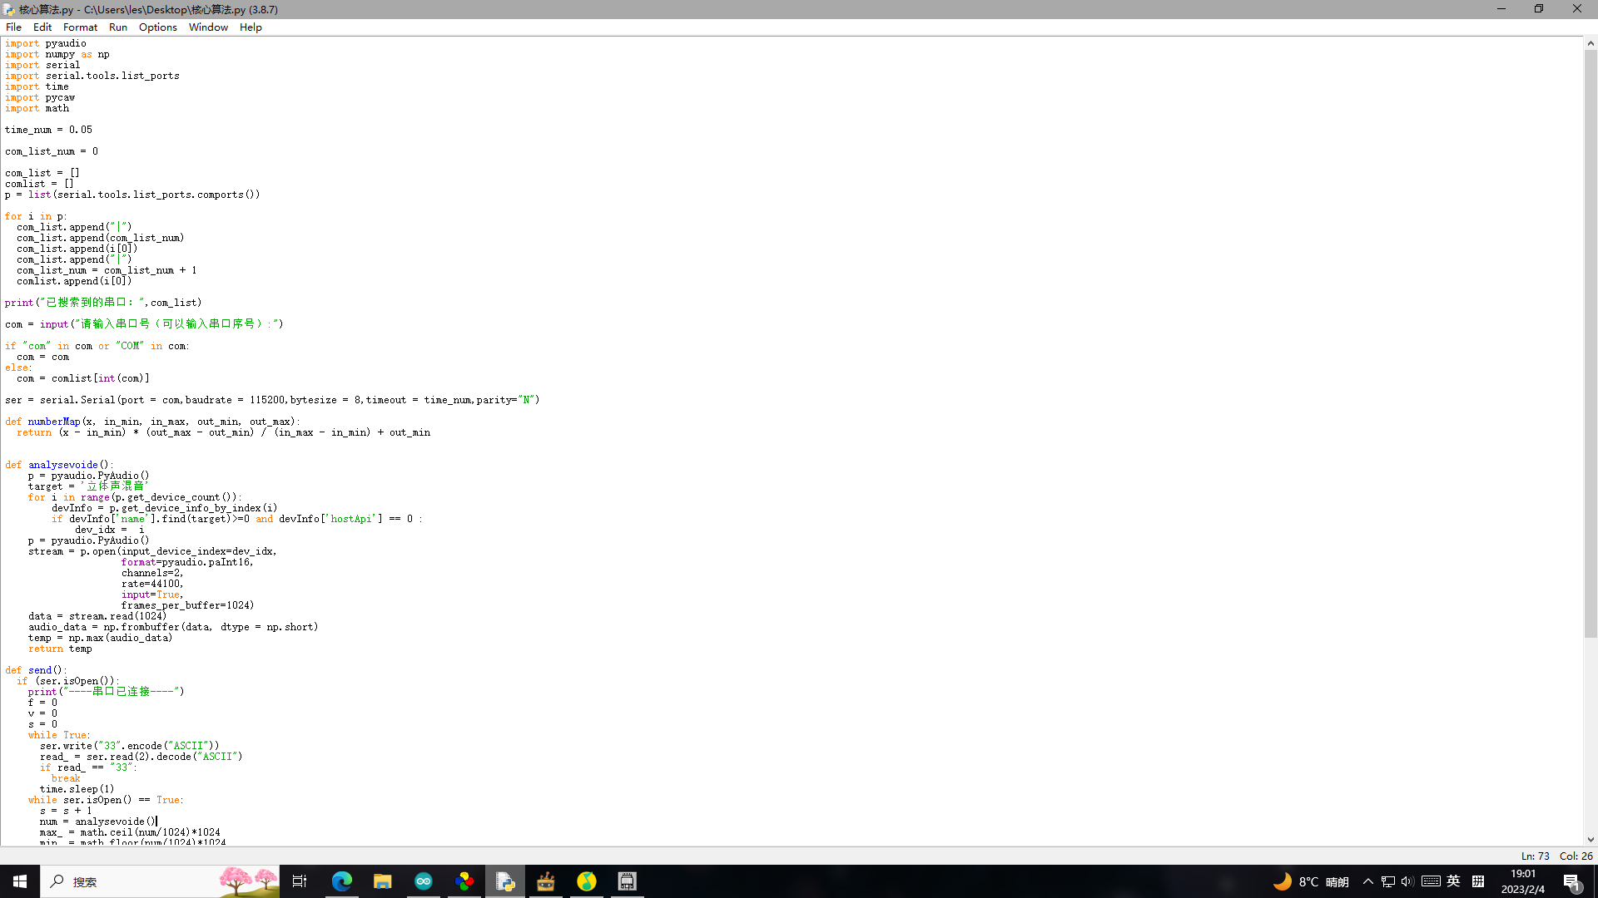Open Arduino IDE from taskbar
The width and height of the screenshot is (1598, 898).
(423, 881)
